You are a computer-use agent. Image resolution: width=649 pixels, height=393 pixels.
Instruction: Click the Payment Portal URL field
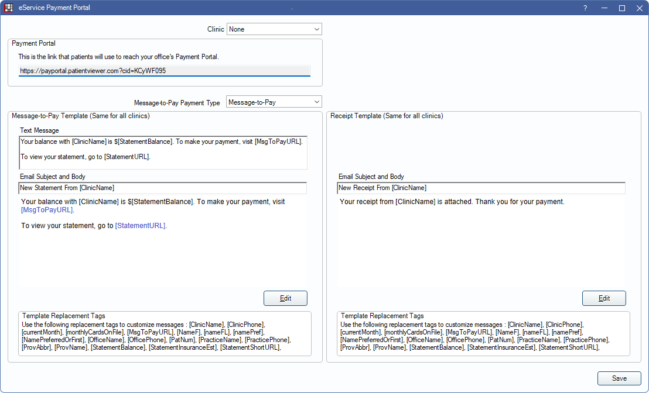pyautogui.click(x=164, y=71)
